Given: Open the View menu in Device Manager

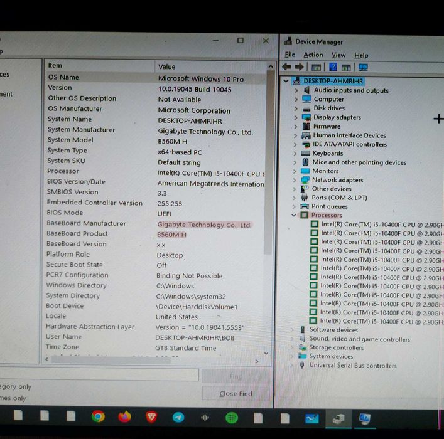Looking at the screenshot, I should [x=338, y=55].
